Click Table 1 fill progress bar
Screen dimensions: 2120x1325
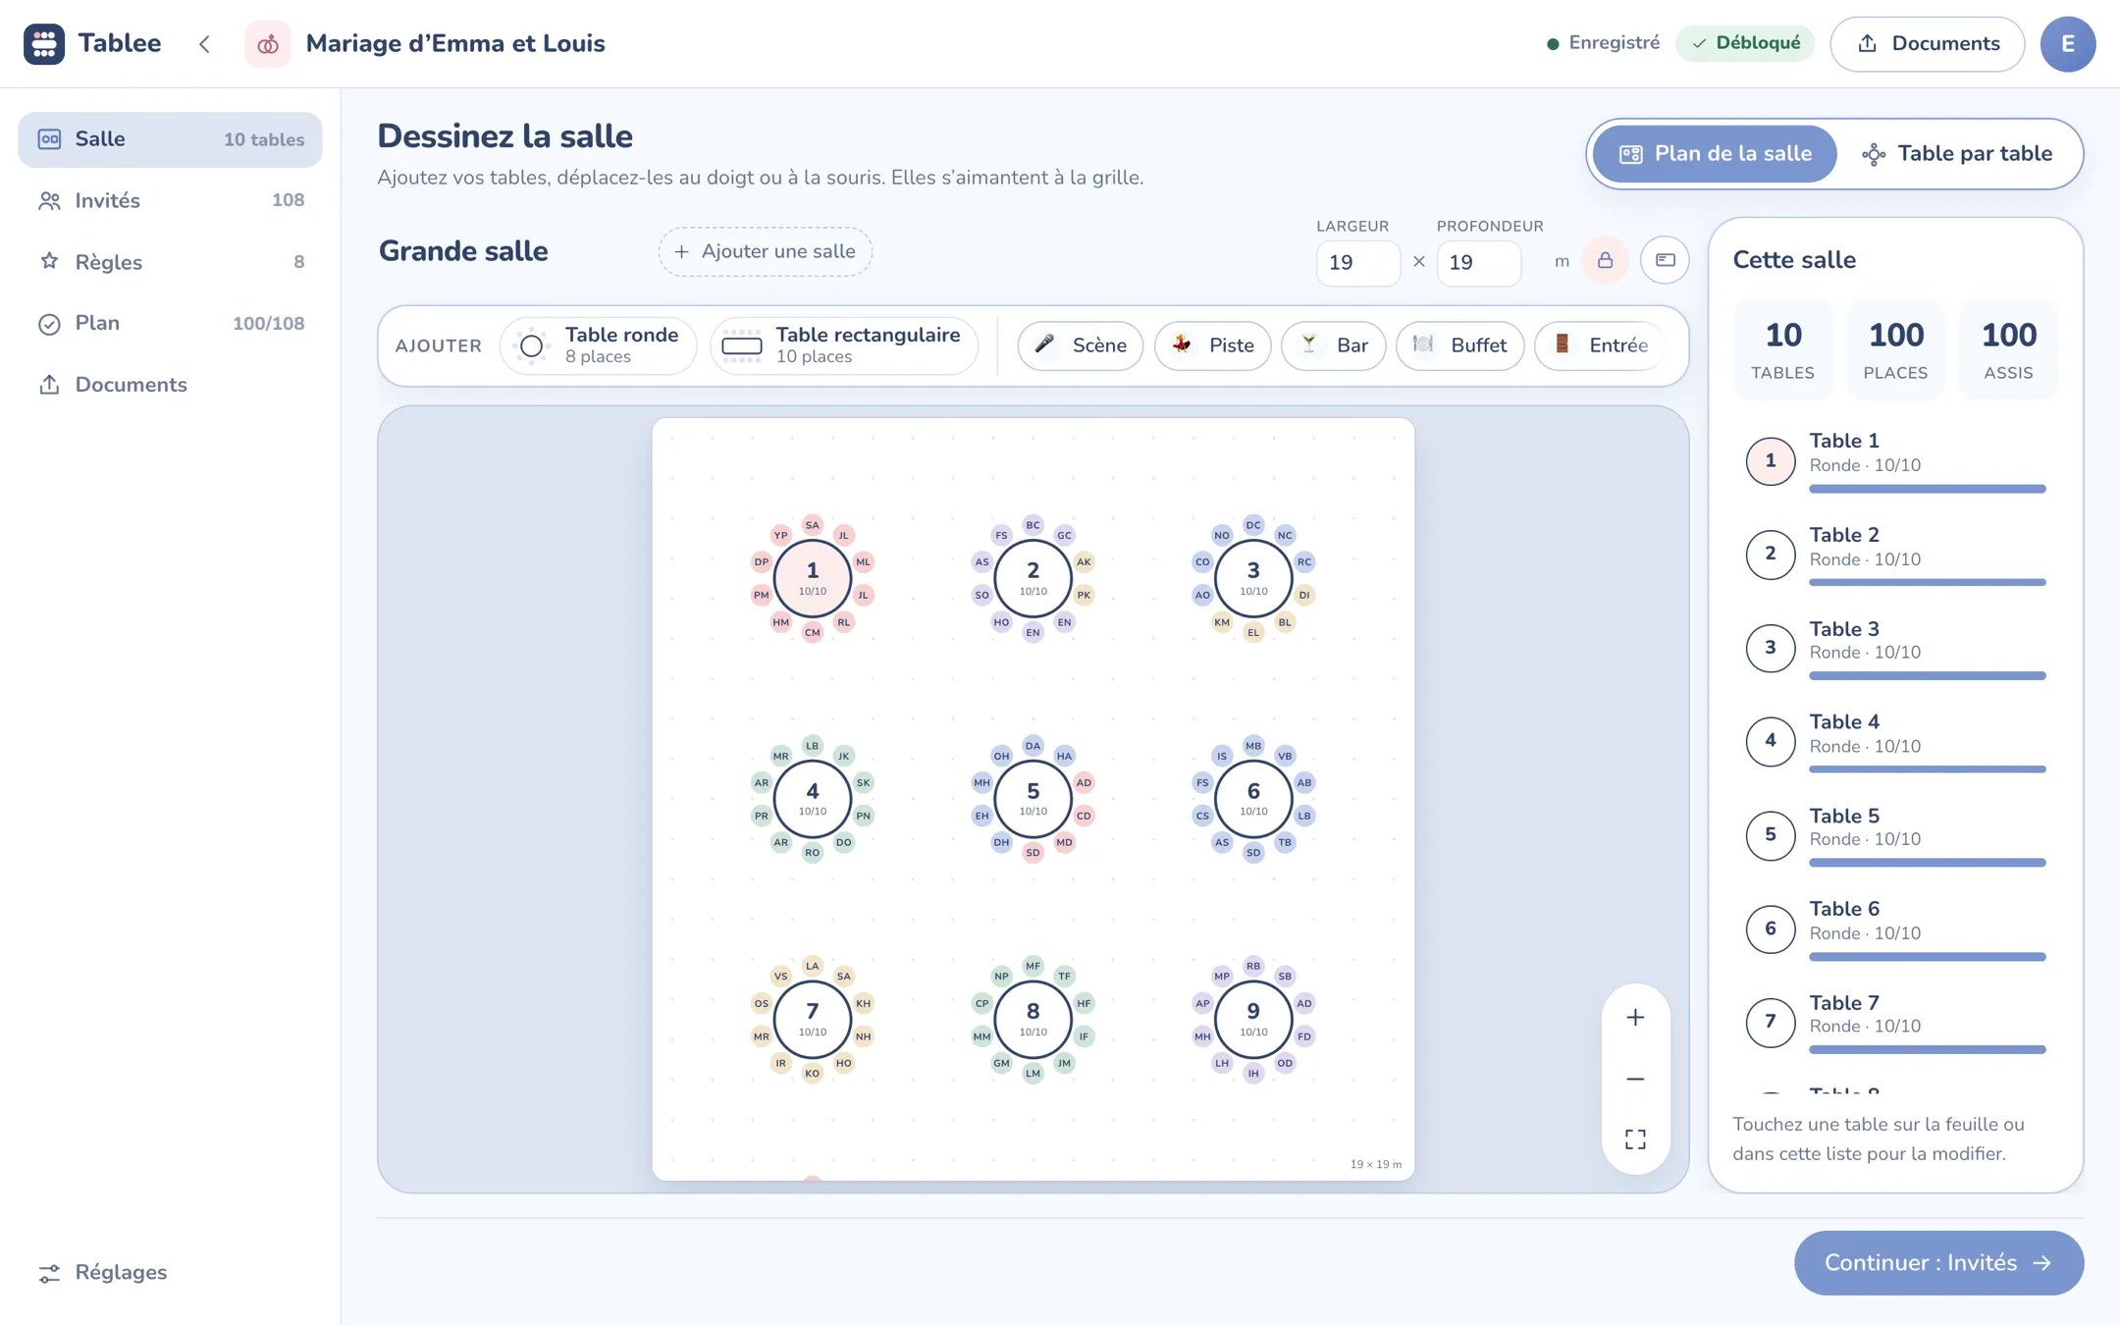pyautogui.click(x=1928, y=489)
